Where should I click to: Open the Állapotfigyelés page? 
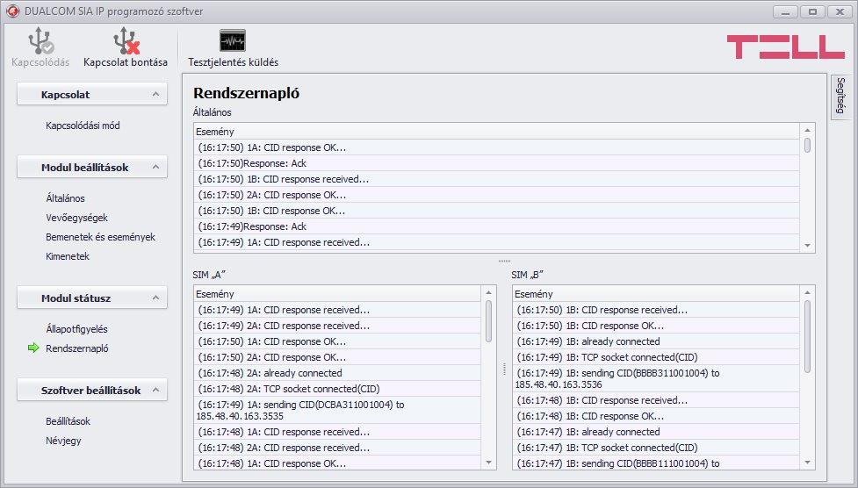pyautogui.click(x=76, y=329)
